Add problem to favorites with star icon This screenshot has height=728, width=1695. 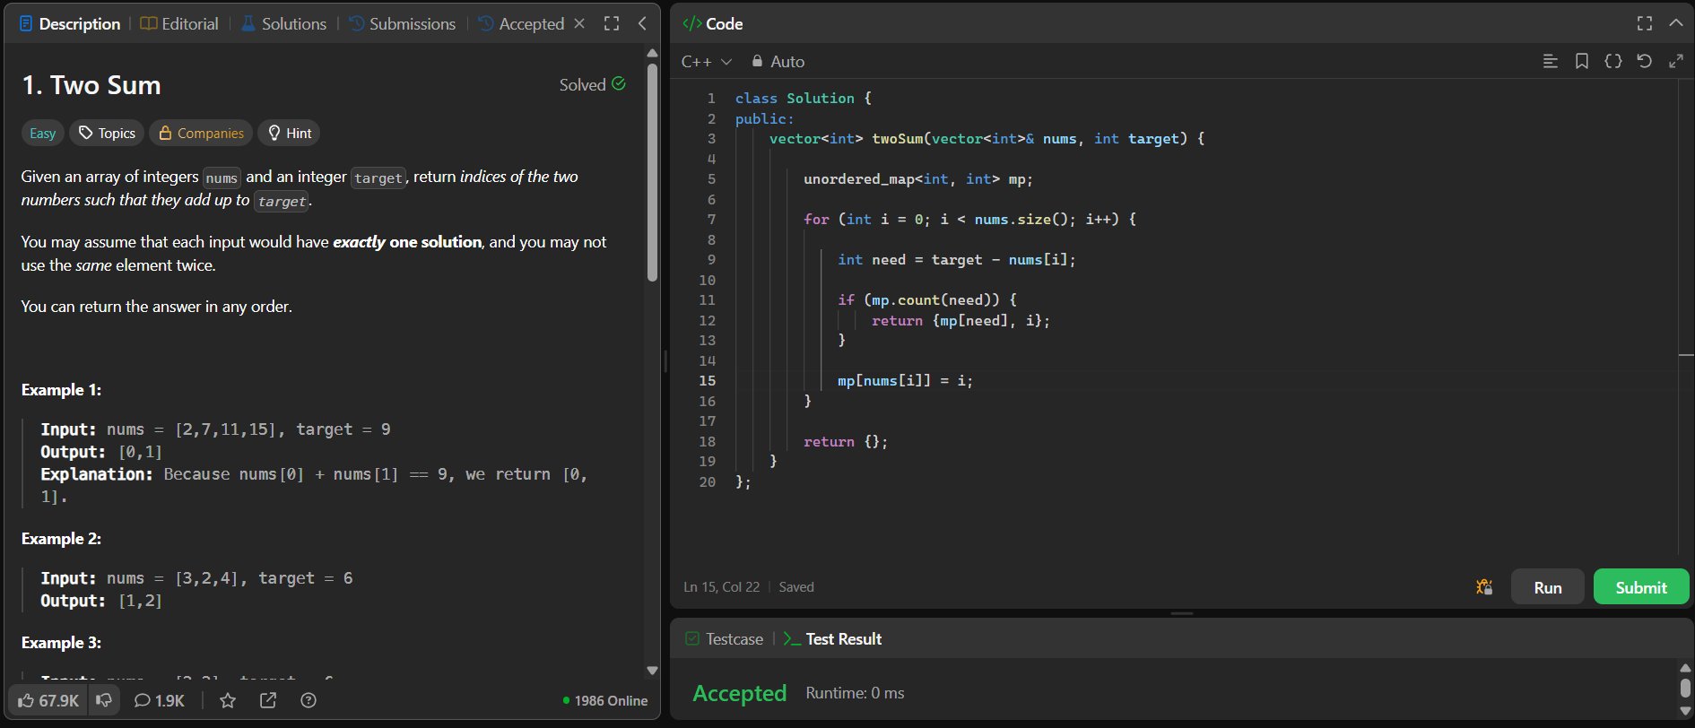pos(228,700)
